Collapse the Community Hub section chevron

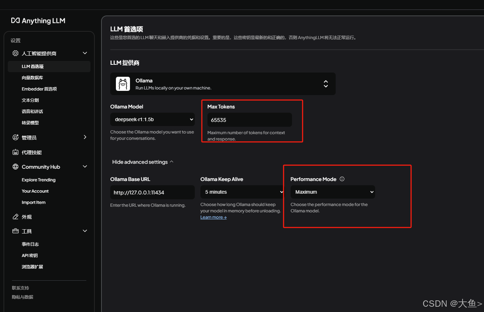85,167
